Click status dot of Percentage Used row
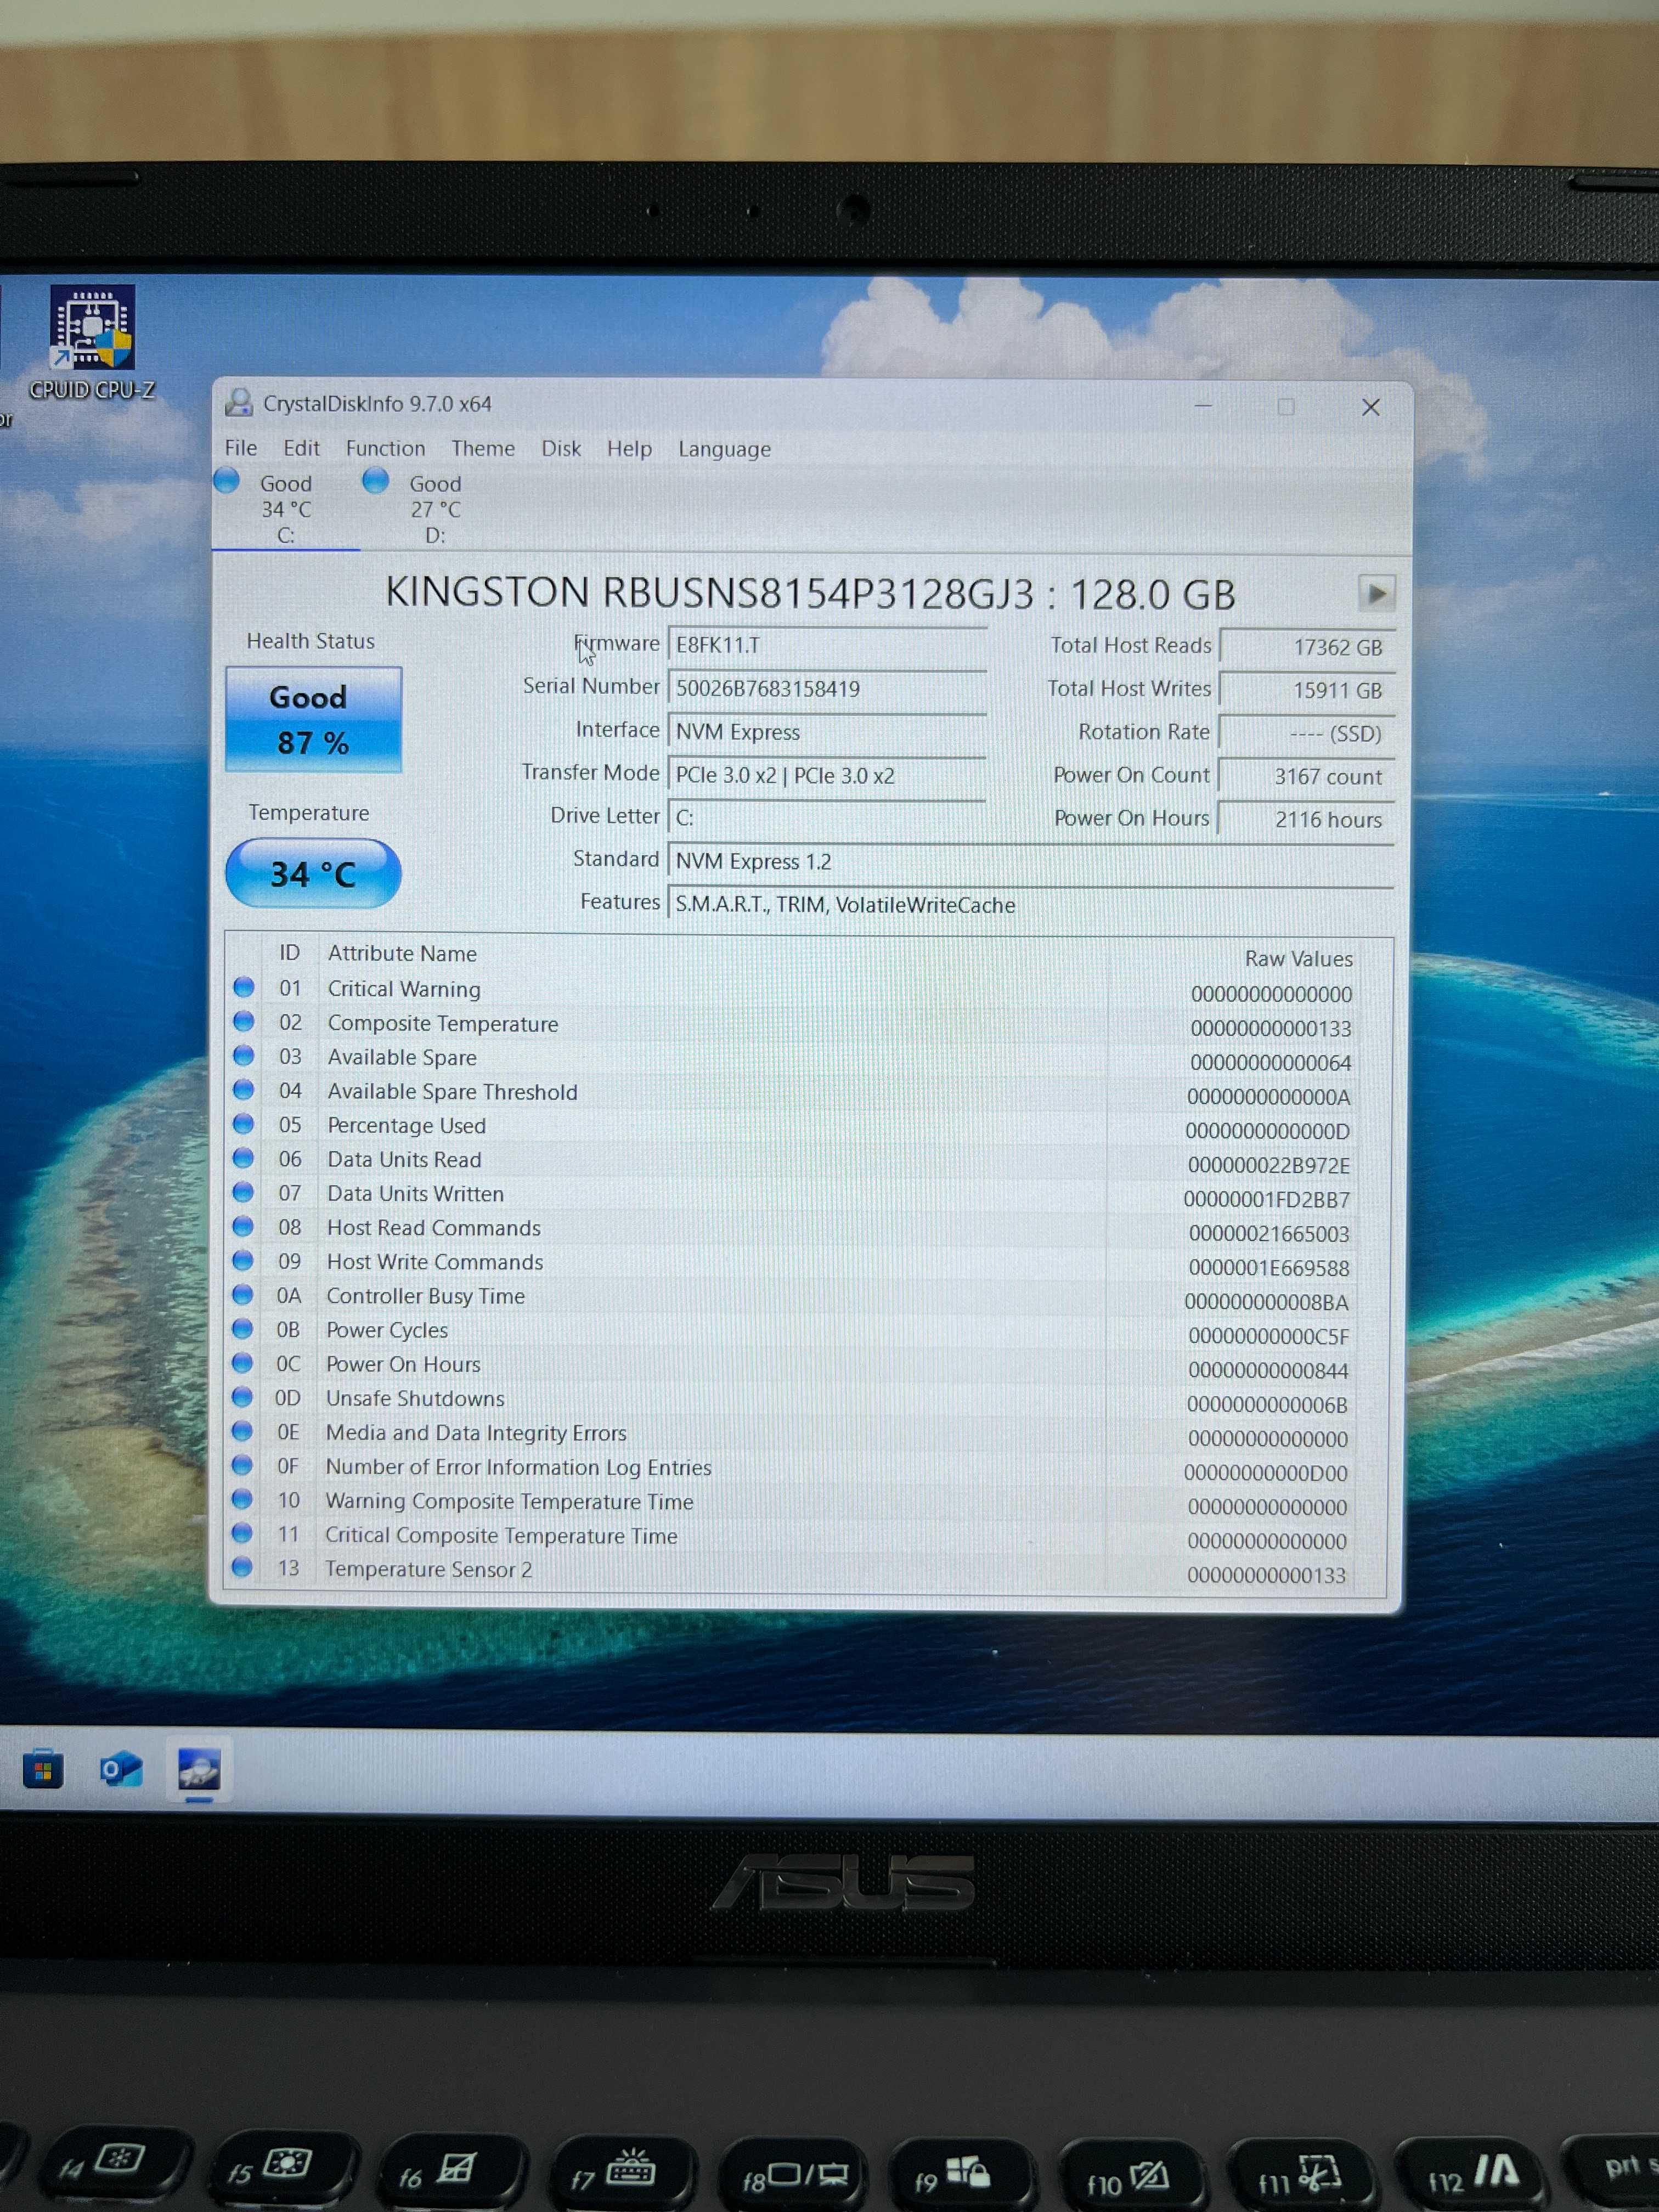The height and width of the screenshot is (2212, 1659). [243, 1123]
